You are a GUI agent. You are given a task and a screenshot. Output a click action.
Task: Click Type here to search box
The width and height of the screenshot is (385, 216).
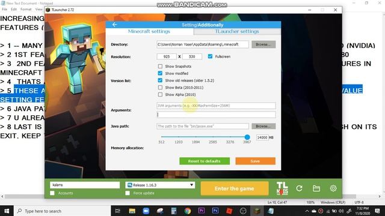[x=63, y=211]
